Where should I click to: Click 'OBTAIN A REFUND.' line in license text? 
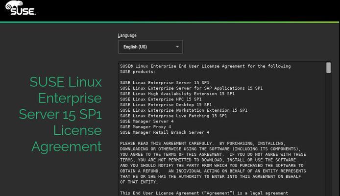[x=213, y=171]
